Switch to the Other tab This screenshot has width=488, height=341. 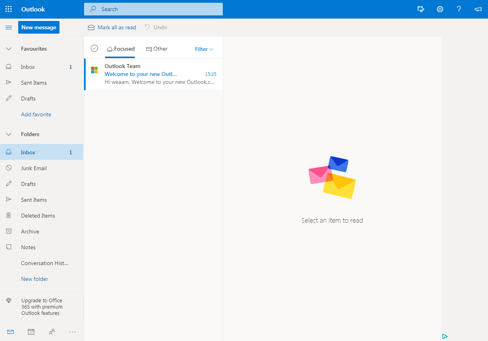coord(157,49)
